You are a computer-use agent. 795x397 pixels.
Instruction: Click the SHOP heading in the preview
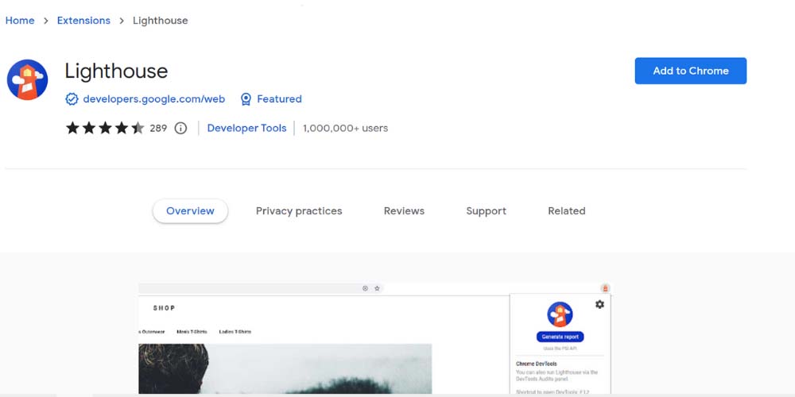coord(165,308)
